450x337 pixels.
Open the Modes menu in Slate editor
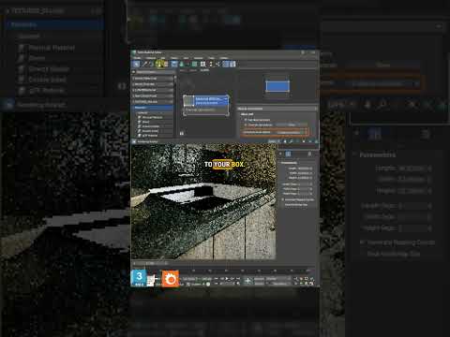pyautogui.click(x=137, y=58)
